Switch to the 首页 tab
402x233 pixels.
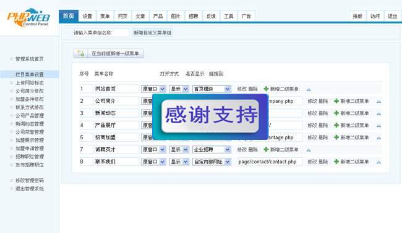pos(69,16)
